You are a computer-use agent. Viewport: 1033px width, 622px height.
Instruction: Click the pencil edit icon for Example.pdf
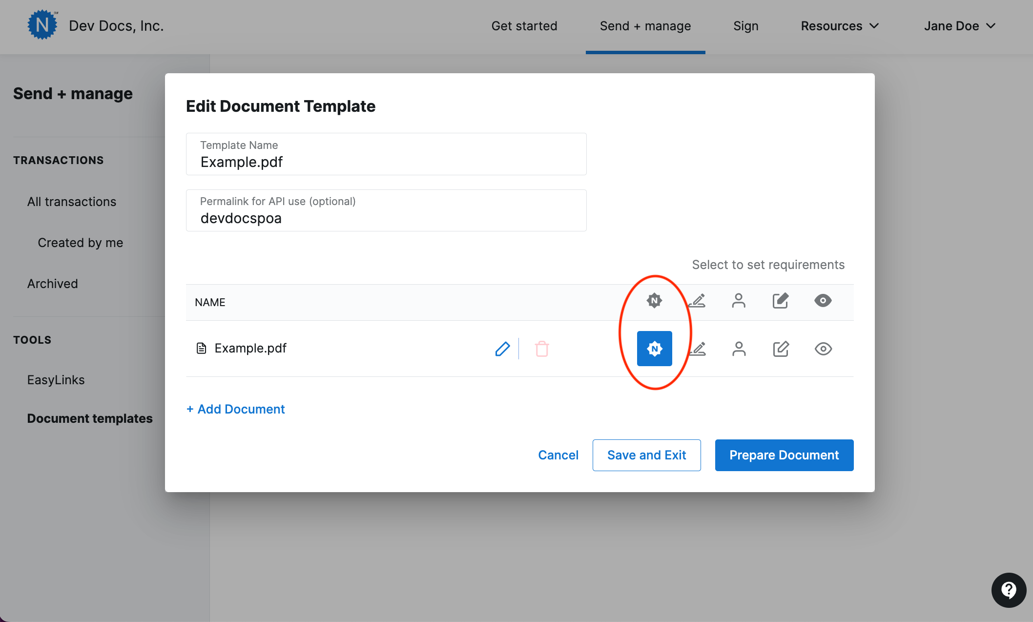point(502,349)
